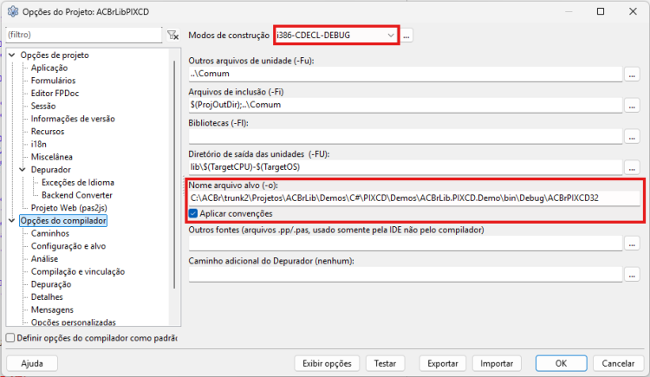Click the Outros arquivos de unidade field
The image size is (650, 377).
406,74
